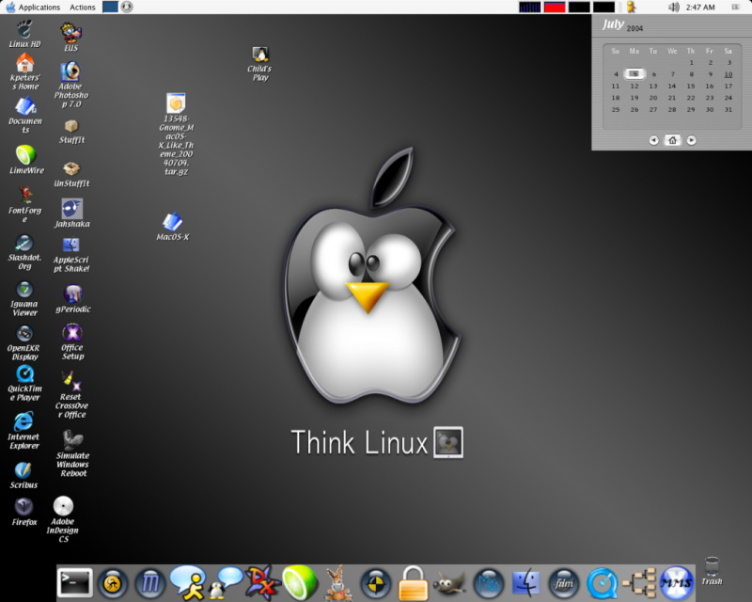Open the network tree icon in dock

pyautogui.click(x=640, y=583)
